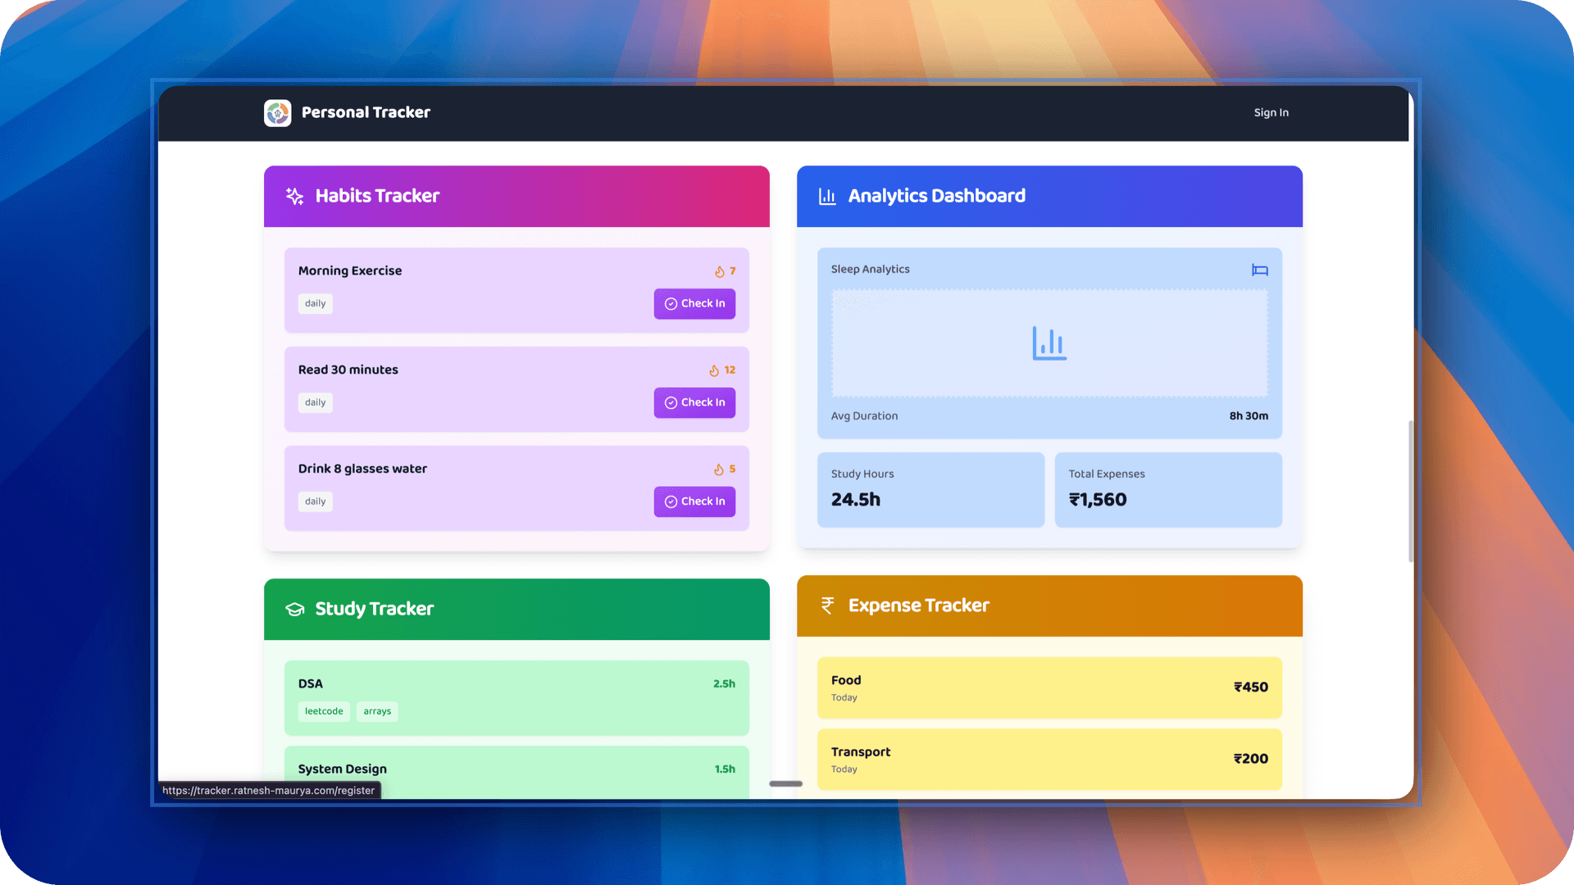Select the sparkle icon on Habits Tracker header
This screenshot has width=1574, height=885.
(x=294, y=196)
